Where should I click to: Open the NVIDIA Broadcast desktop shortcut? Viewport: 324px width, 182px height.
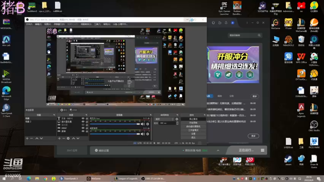[x=6, y=76]
